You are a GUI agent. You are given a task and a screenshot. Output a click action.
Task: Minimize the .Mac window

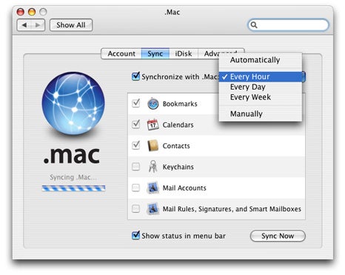tap(32, 12)
